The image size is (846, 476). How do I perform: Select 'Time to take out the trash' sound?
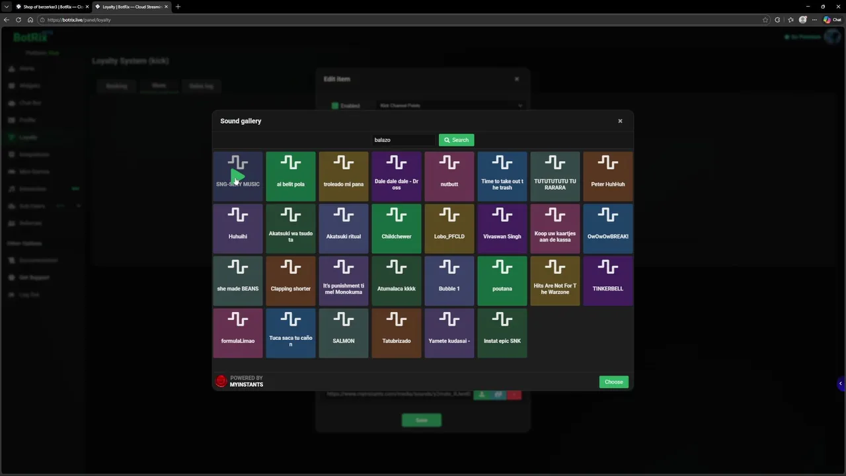point(502,176)
